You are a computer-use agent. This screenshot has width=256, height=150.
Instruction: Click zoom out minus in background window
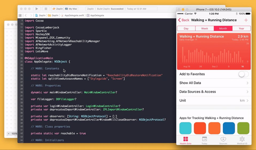click(9, 134)
